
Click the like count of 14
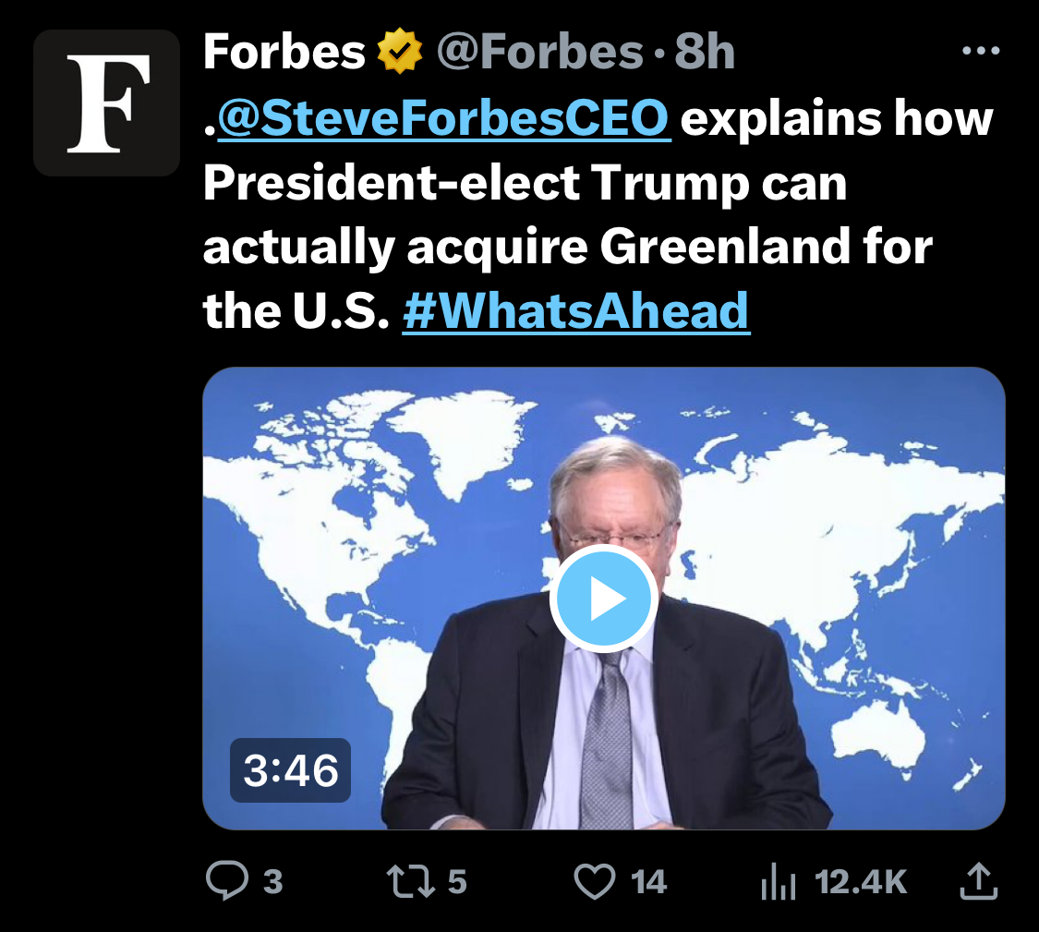(x=648, y=882)
